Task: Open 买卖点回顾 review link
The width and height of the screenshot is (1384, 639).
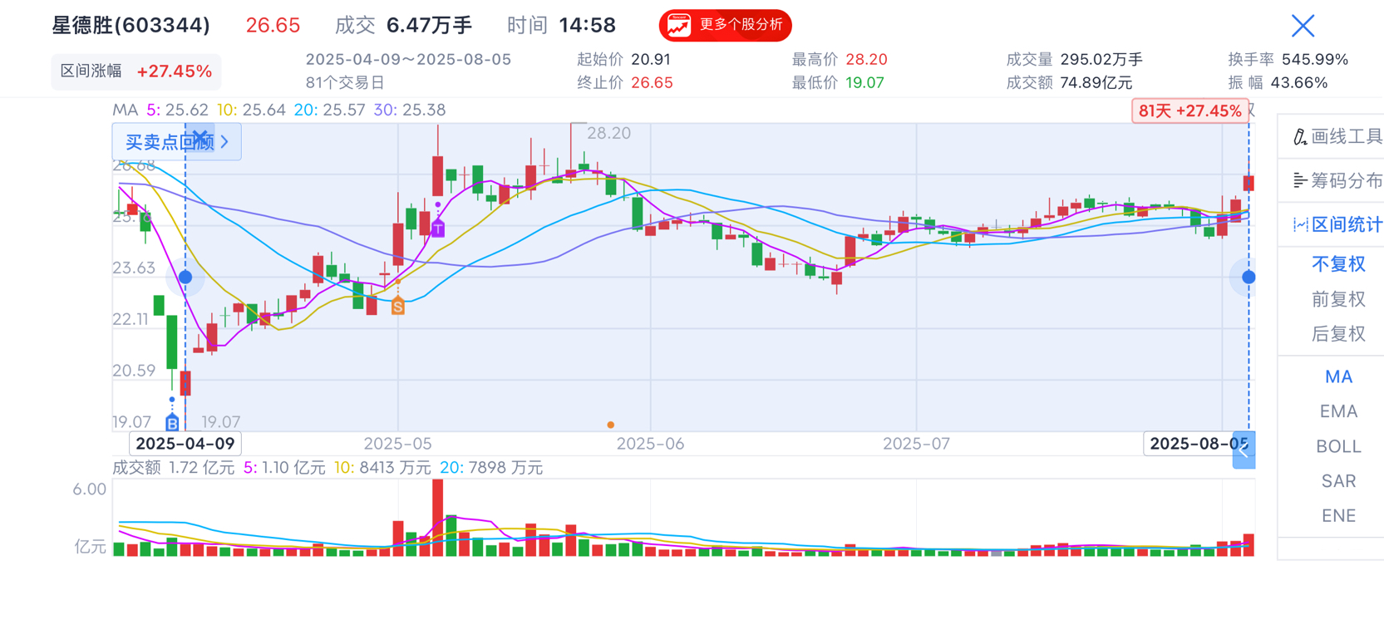Action: [x=176, y=142]
